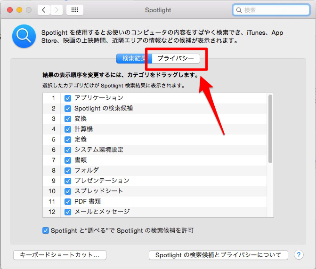Uncheck Spotlight の検索候補 category

[68, 109]
